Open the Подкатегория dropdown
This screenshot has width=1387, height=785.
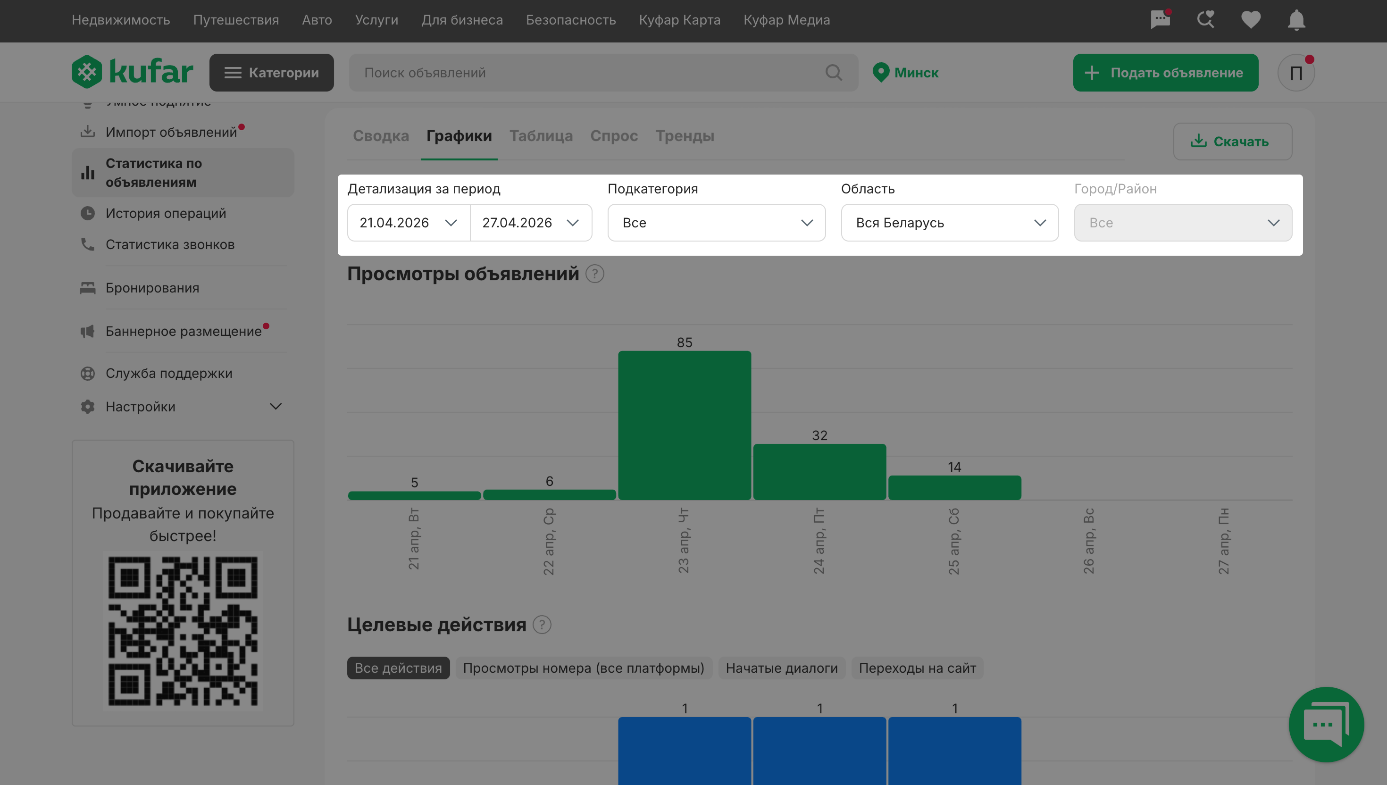pos(717,223)
